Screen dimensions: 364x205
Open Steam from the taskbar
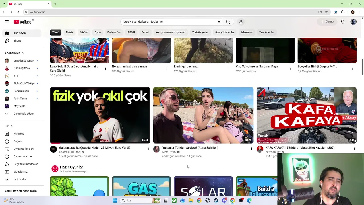pyautogui.click(x=216, y=200)
